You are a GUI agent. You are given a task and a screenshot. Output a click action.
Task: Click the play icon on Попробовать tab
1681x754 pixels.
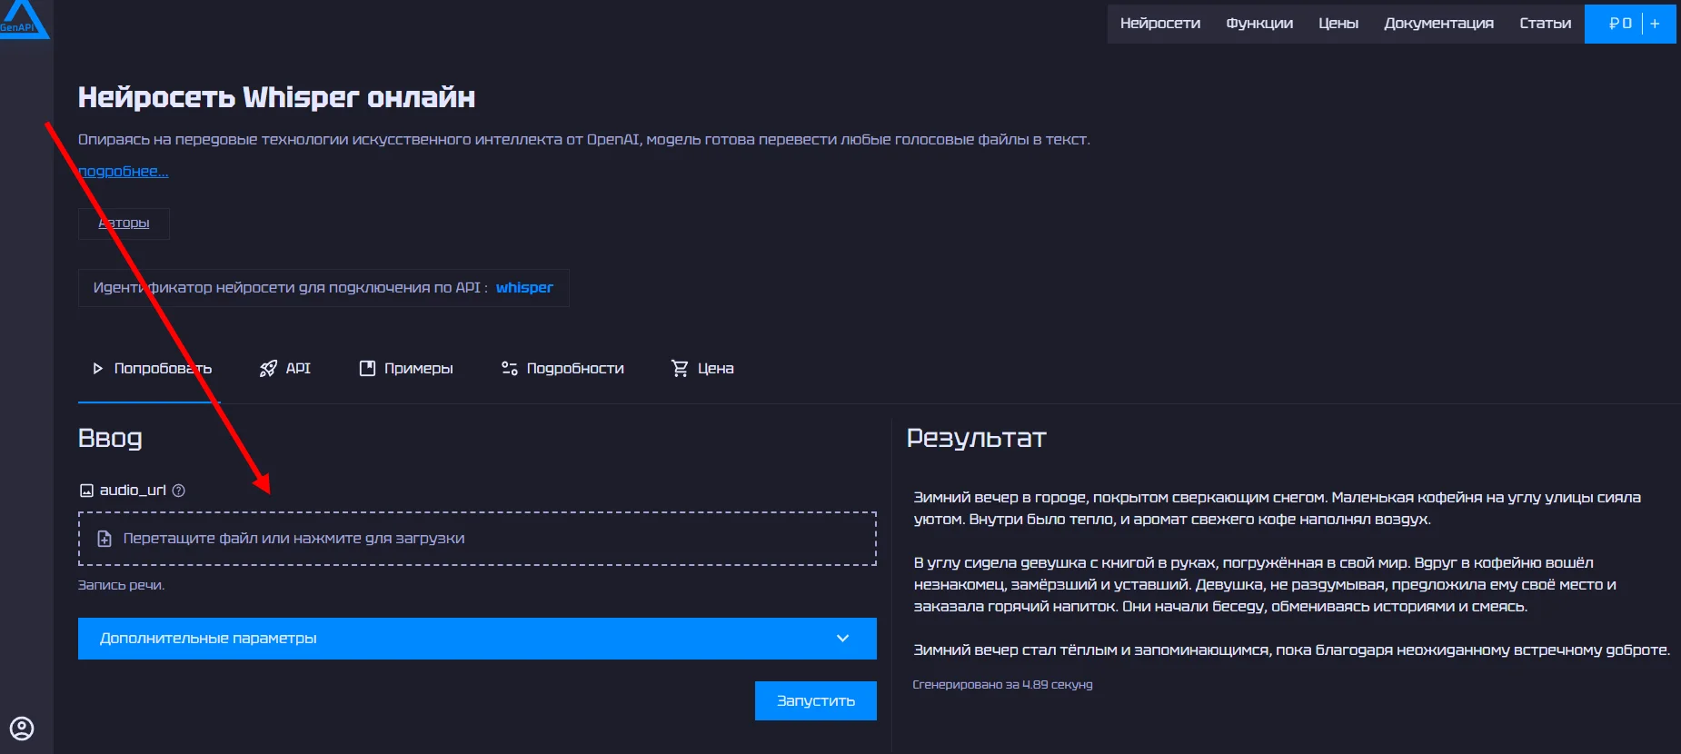coord(98,369)
